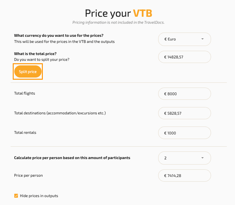This screenshot has width=235, height=205.
Task: Click the 'Total destinations' label text
Action: click(x=60, y=113)
